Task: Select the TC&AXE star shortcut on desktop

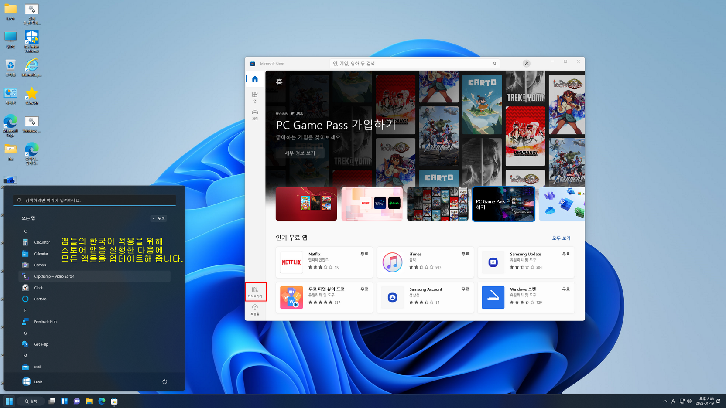Action: click(x=31, y=96)
